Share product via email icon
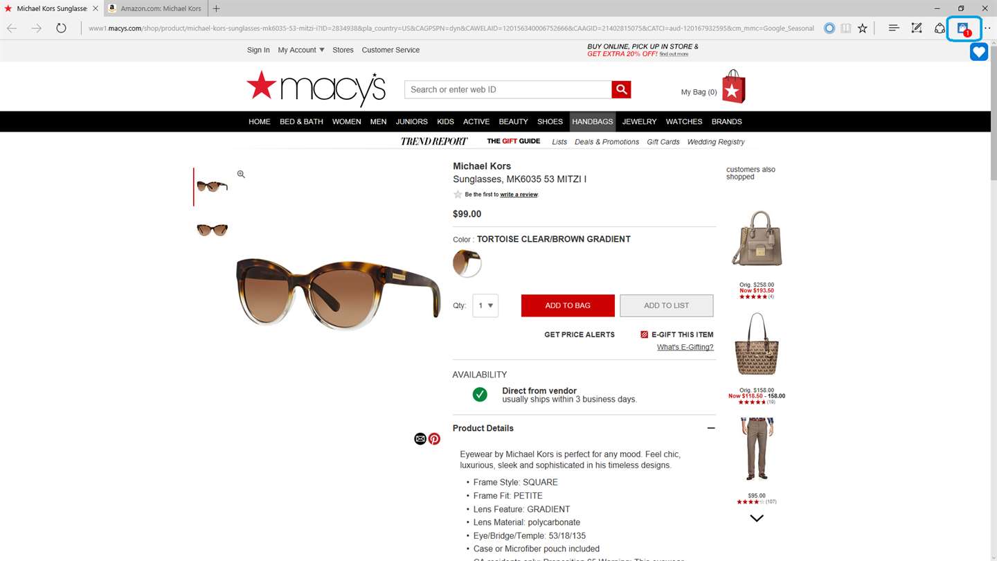The image size is (997, 561). 420,438
